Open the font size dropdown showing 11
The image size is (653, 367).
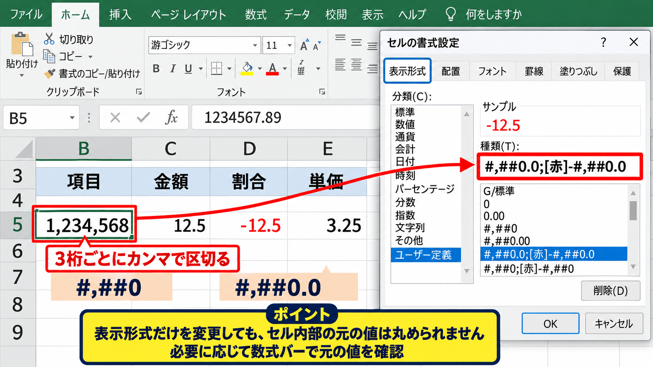289,46
